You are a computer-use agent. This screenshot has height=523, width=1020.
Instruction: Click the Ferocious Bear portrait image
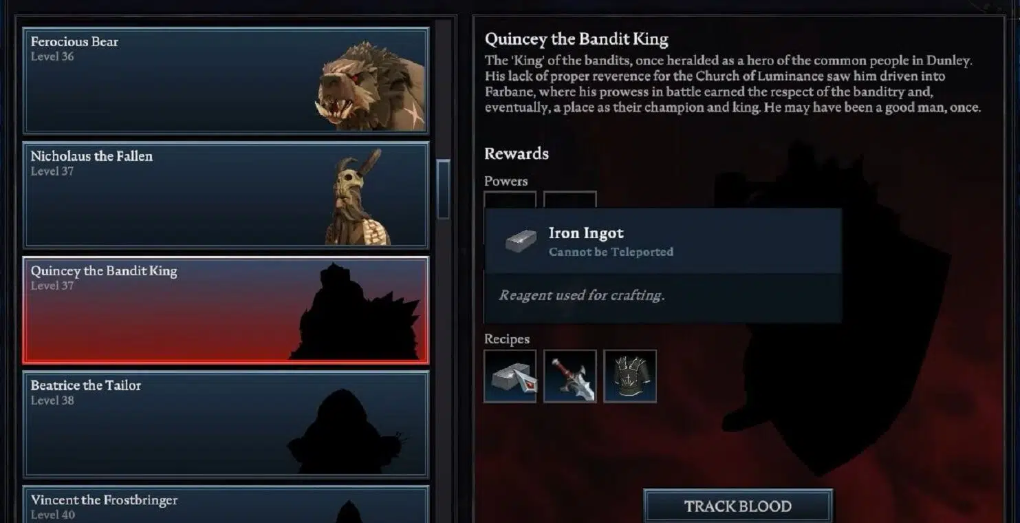click(371, 87)
